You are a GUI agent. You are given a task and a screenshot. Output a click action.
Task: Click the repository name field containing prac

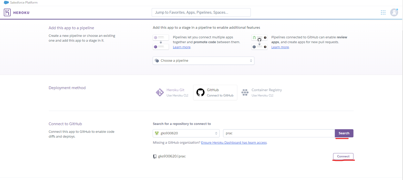click(279, 133)
